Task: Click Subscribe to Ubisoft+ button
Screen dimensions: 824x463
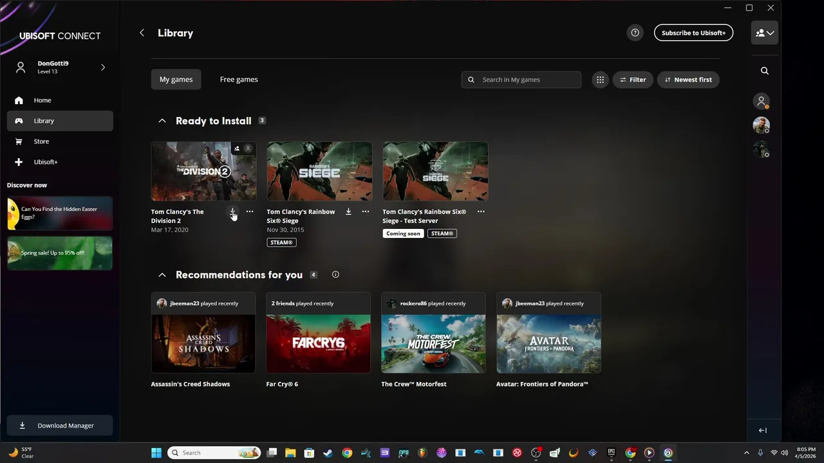Action: (x=693, y=33)
